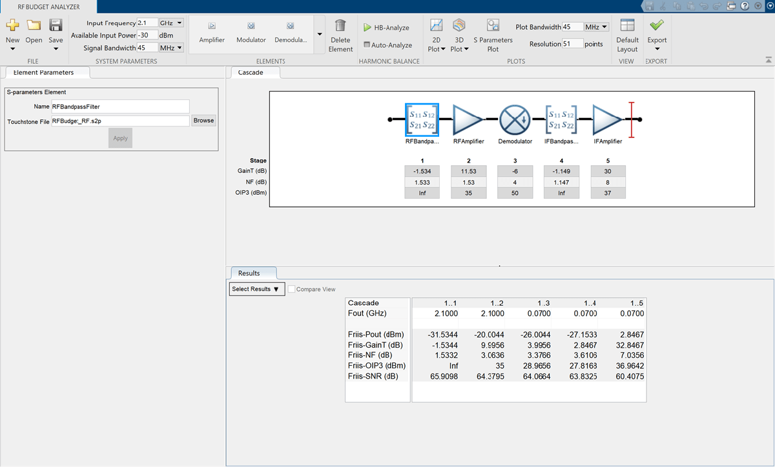Open the Export menu
The height and width of the screenshot is (467, 775).
[x=657, y=35]
